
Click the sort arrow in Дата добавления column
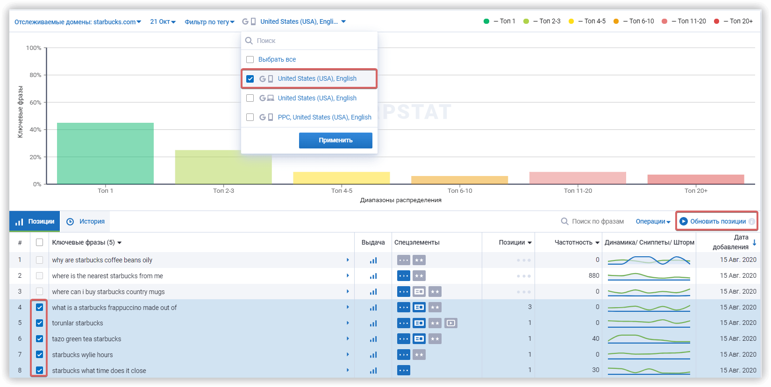(754, 243)
